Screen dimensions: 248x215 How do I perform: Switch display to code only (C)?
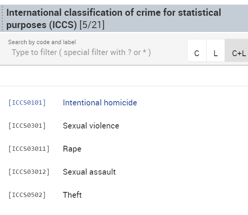click(197, 53)
